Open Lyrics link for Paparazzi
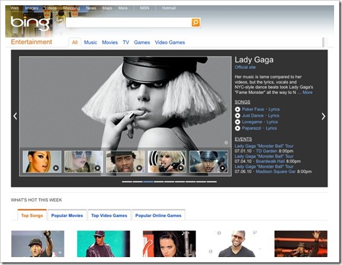342x265 pixels. click(271, 128)
